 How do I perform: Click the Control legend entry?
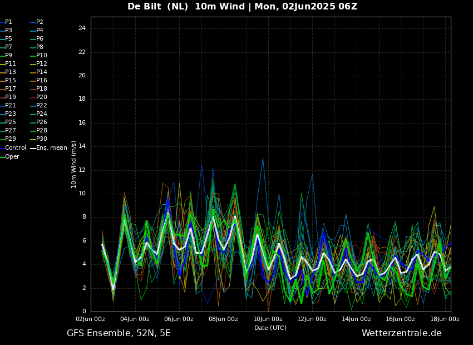click(15, 148)
